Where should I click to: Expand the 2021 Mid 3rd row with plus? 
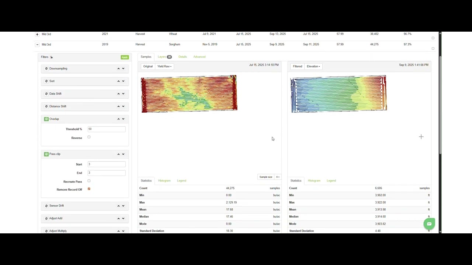[37, 34]
